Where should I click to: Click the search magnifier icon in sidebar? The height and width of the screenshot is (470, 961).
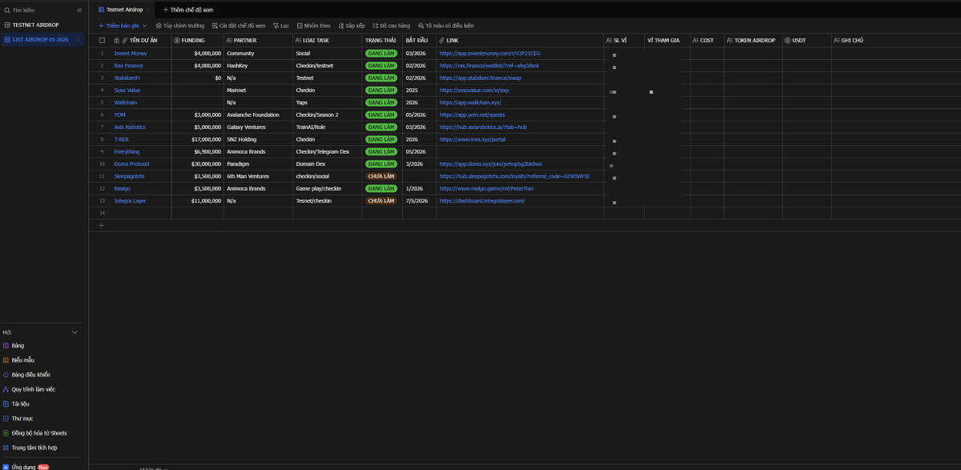pos(7,10)
